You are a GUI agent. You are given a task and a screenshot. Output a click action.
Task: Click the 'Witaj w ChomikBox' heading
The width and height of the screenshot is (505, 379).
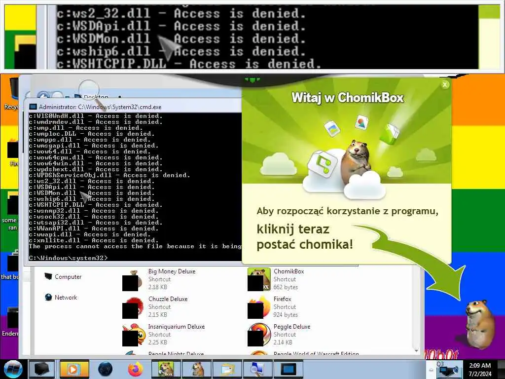(x=347, y=97)
